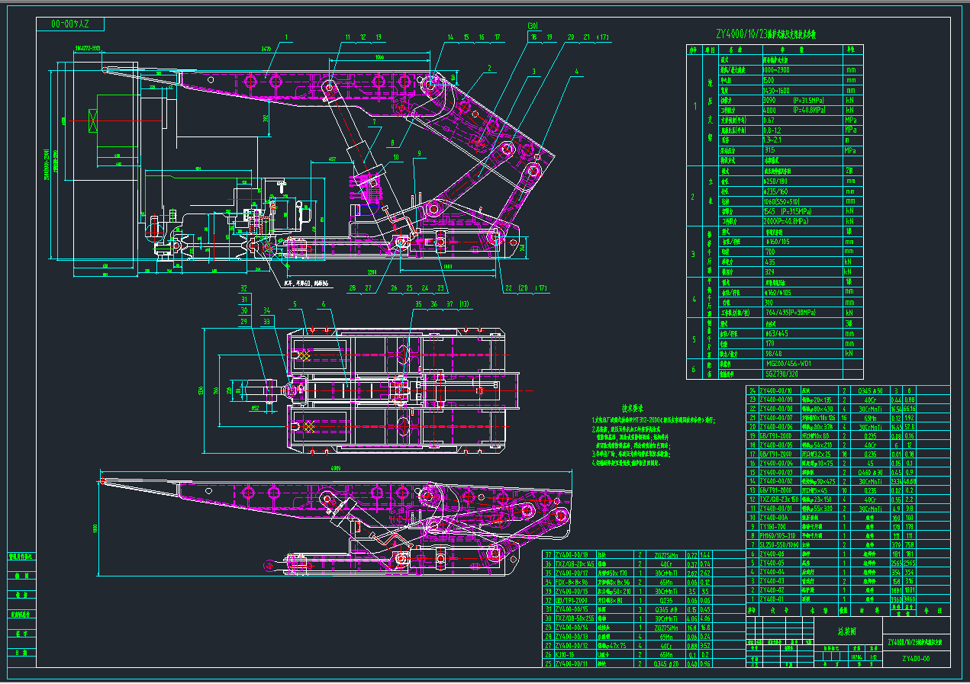The width and height of the screenshot is (970, 684).
Task: Click balloon number '9' in side view
Action: [419, 153]
